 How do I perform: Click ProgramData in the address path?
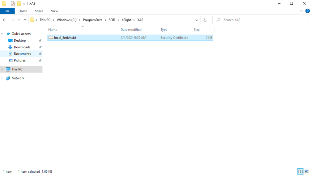pyautogui.click(x=92, y=20)
